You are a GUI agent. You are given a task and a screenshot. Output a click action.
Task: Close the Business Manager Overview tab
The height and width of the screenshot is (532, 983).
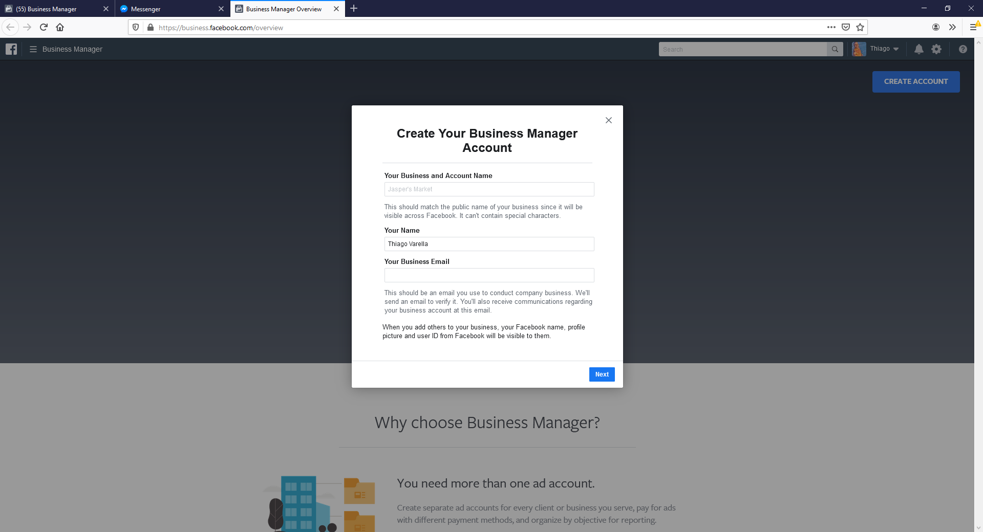click(x=336, y=9)
